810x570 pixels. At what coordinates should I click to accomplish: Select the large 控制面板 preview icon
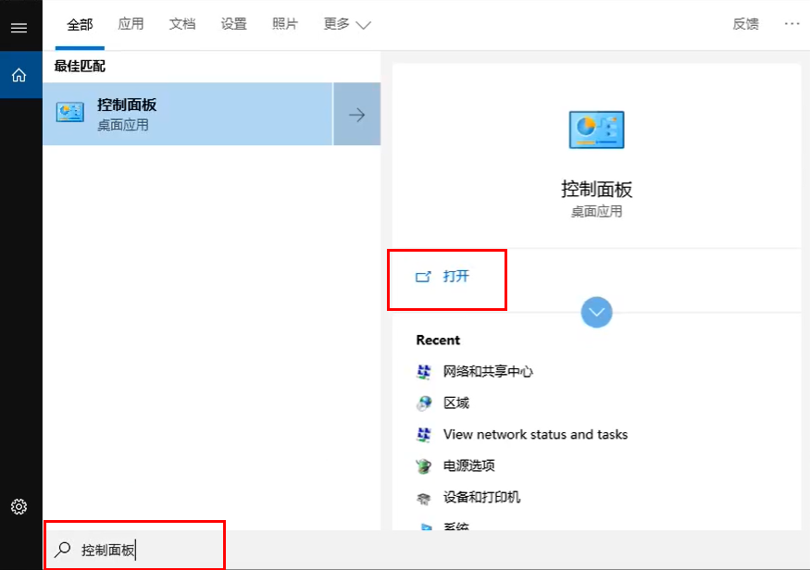[x=595, y=130]
